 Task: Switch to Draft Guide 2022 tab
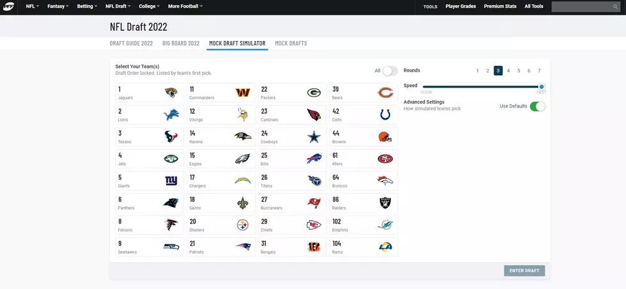(x=131, y=43)
